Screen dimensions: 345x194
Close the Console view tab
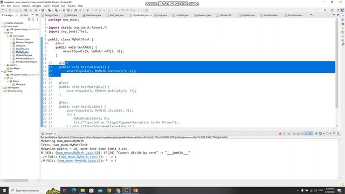55,134
